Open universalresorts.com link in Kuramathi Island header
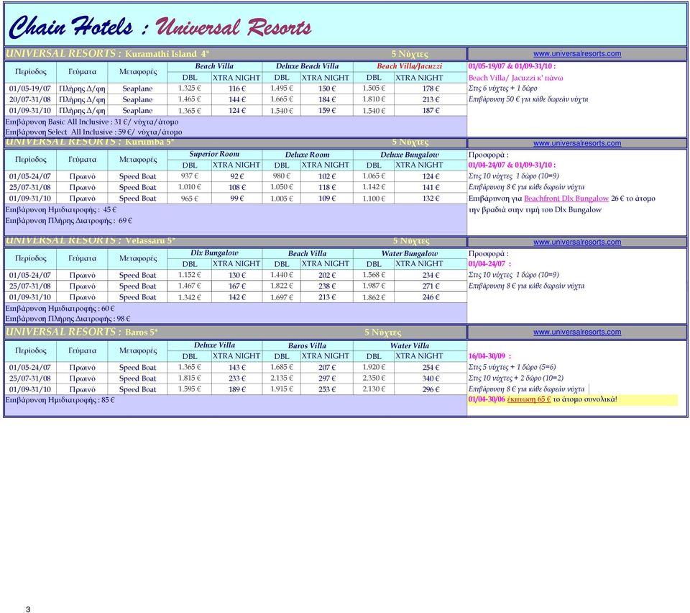Screen dimensions: 690x613 click(577, 54)
